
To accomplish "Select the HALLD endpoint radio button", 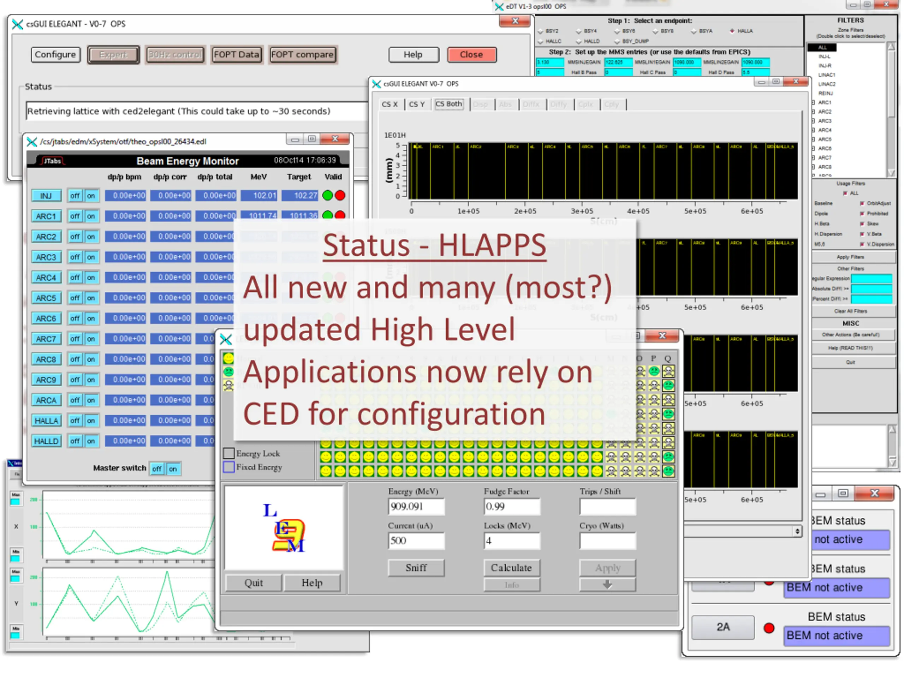I will (579, 41).
